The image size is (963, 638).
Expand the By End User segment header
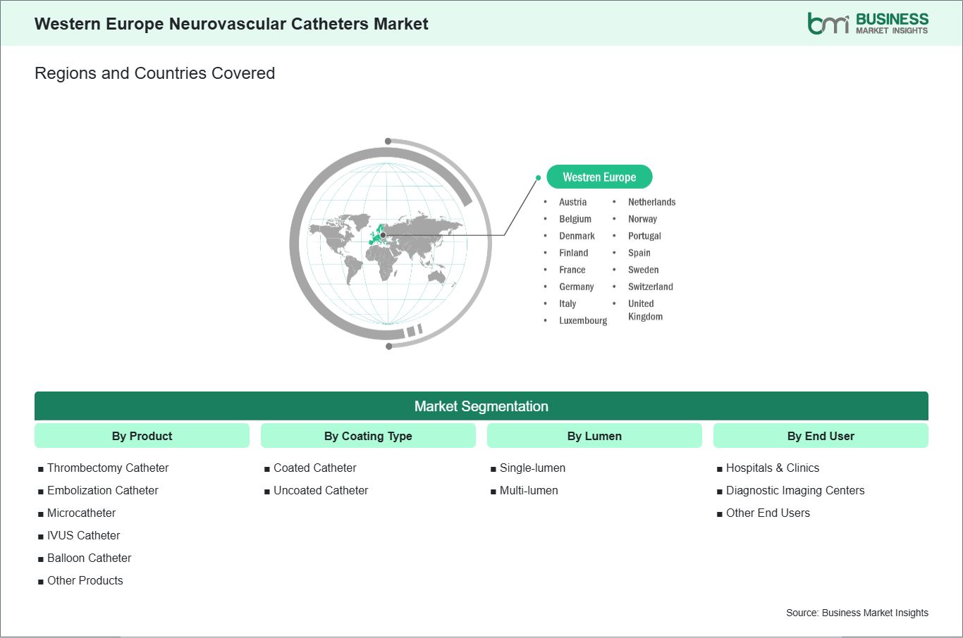coord(821,435)
